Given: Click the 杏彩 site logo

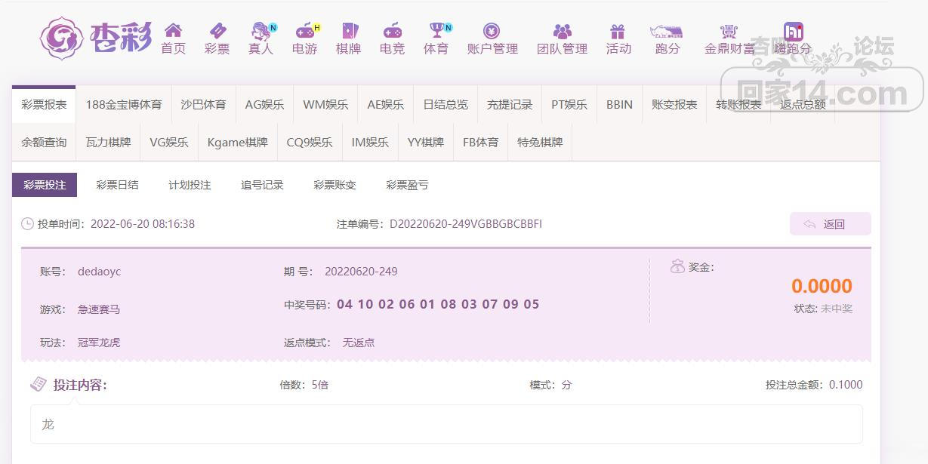Looking at the screenshot, I should (95, 38).
